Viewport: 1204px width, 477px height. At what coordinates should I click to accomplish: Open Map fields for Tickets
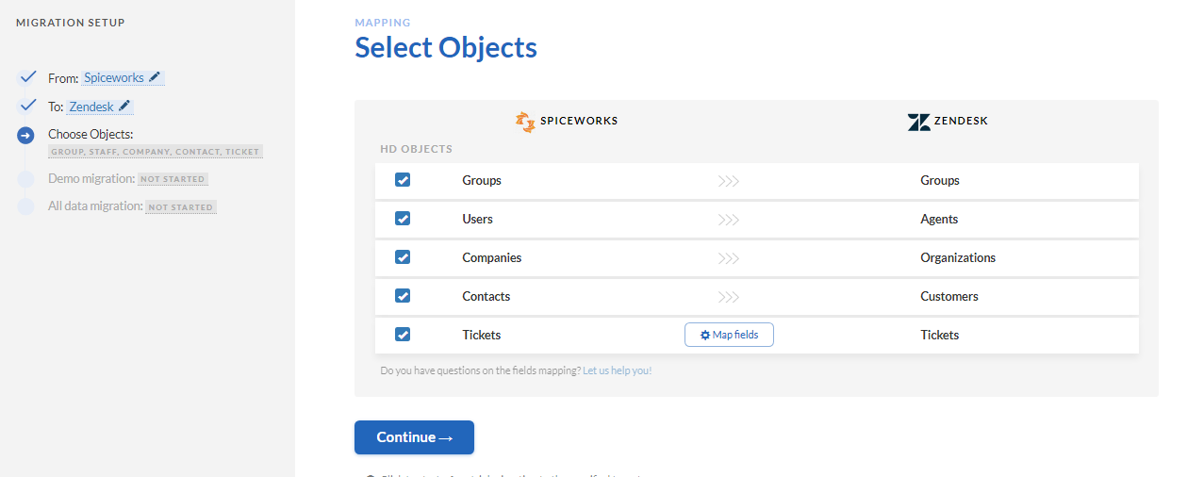click(x=729, y=335)
